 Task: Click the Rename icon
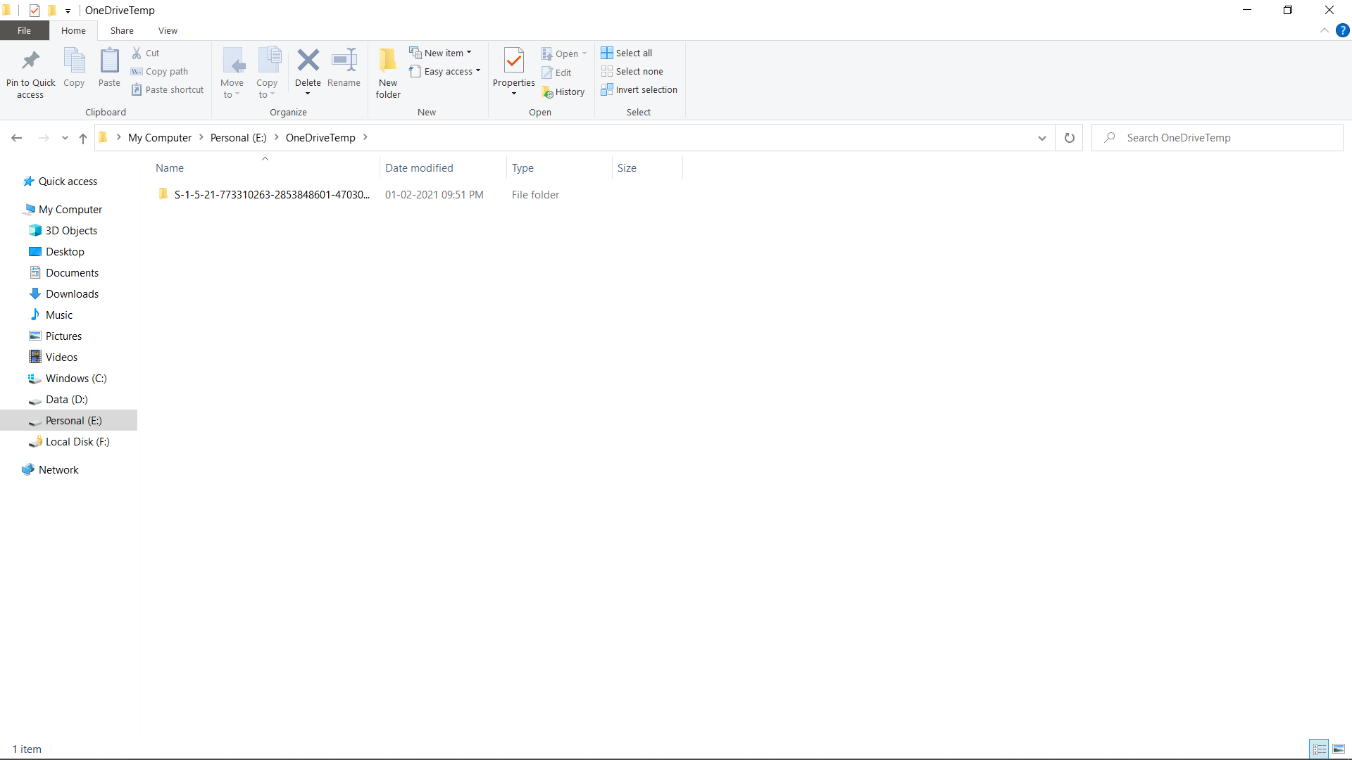coord(344,67)
